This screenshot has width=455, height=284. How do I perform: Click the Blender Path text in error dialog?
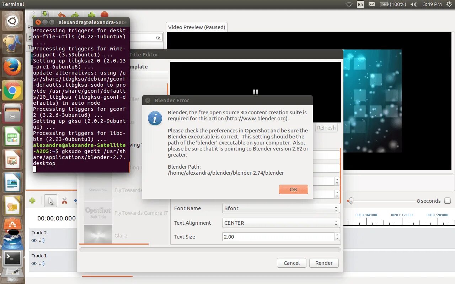click(226, 170)
